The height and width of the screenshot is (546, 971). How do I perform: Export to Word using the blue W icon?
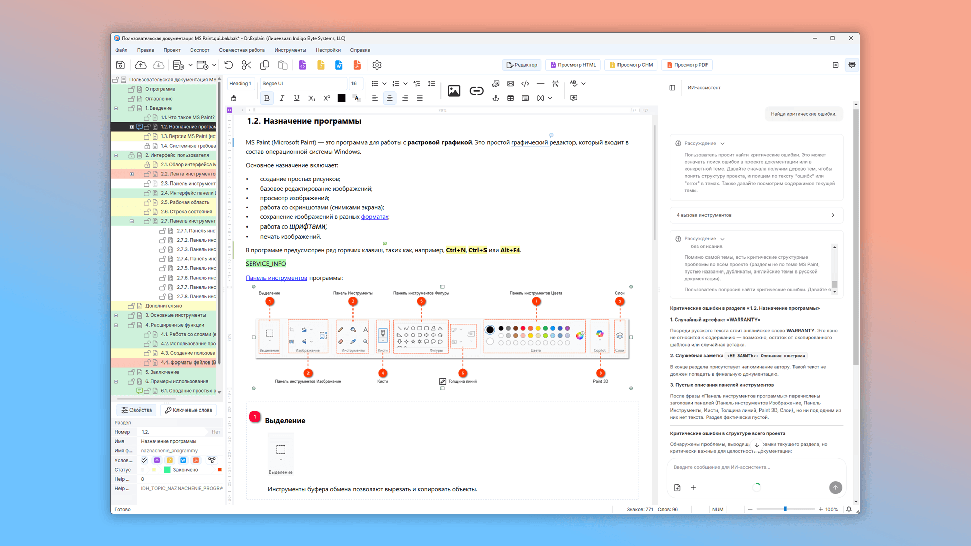[339, 65]
